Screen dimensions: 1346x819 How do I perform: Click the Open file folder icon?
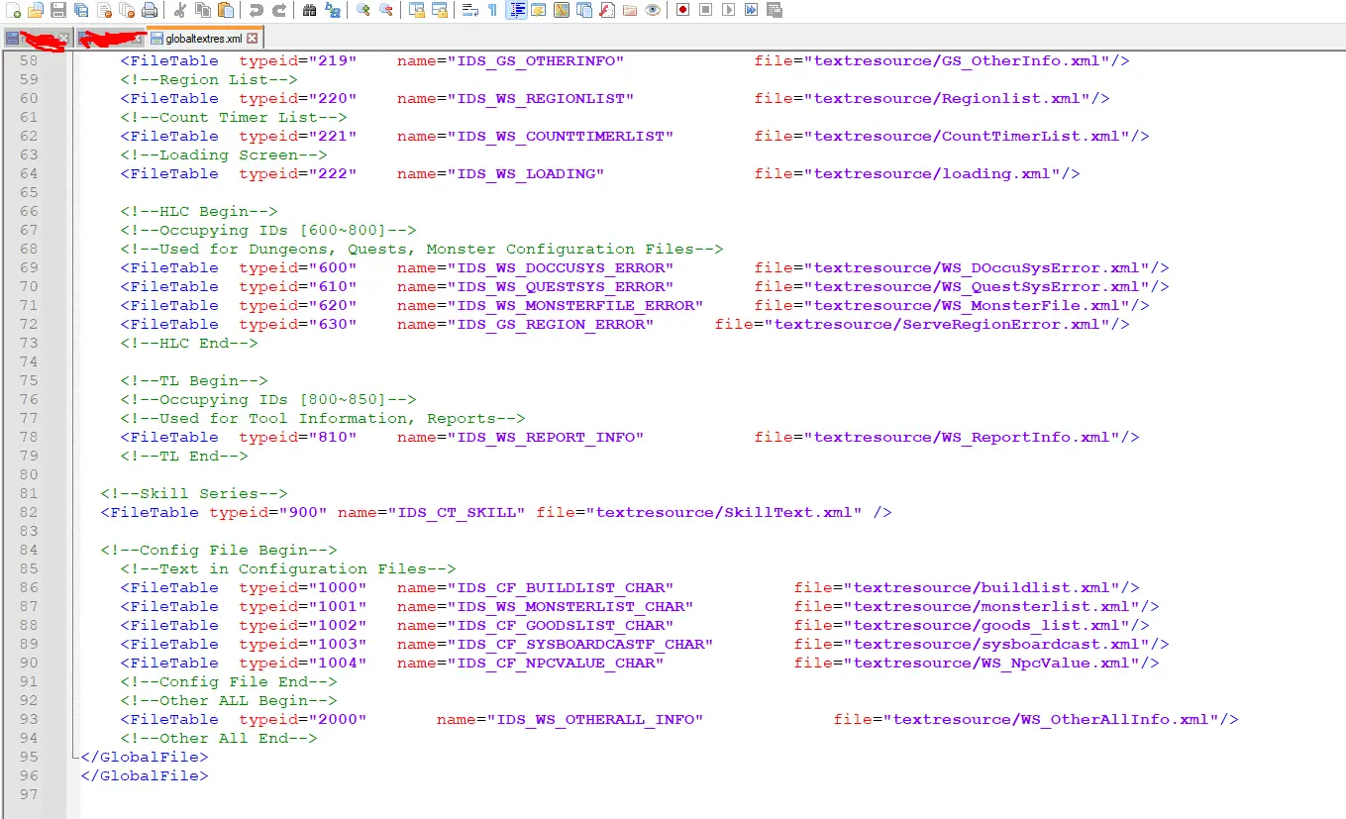36,10
